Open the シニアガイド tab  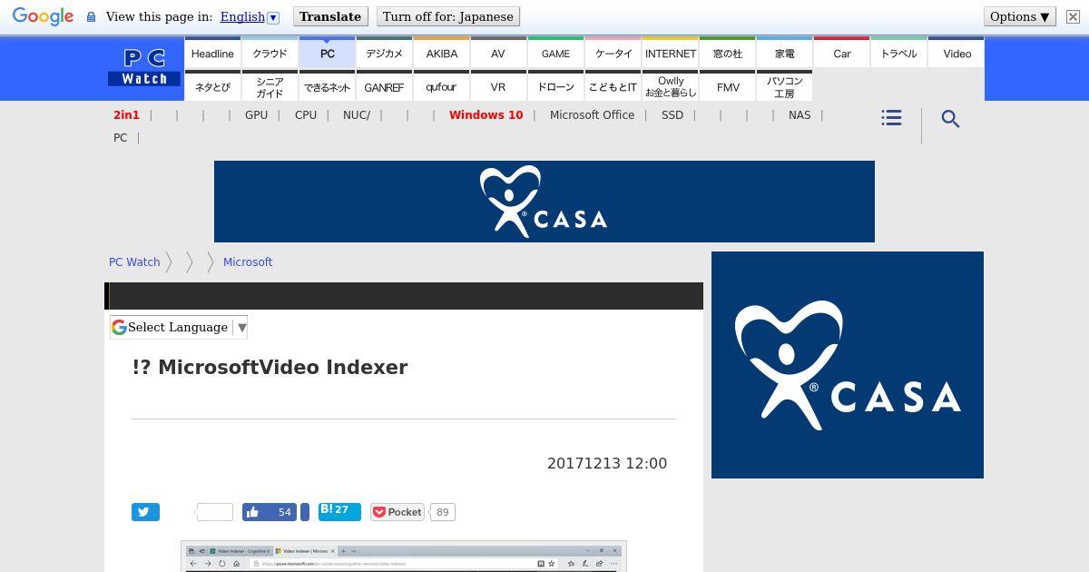(x=270, y=86)
